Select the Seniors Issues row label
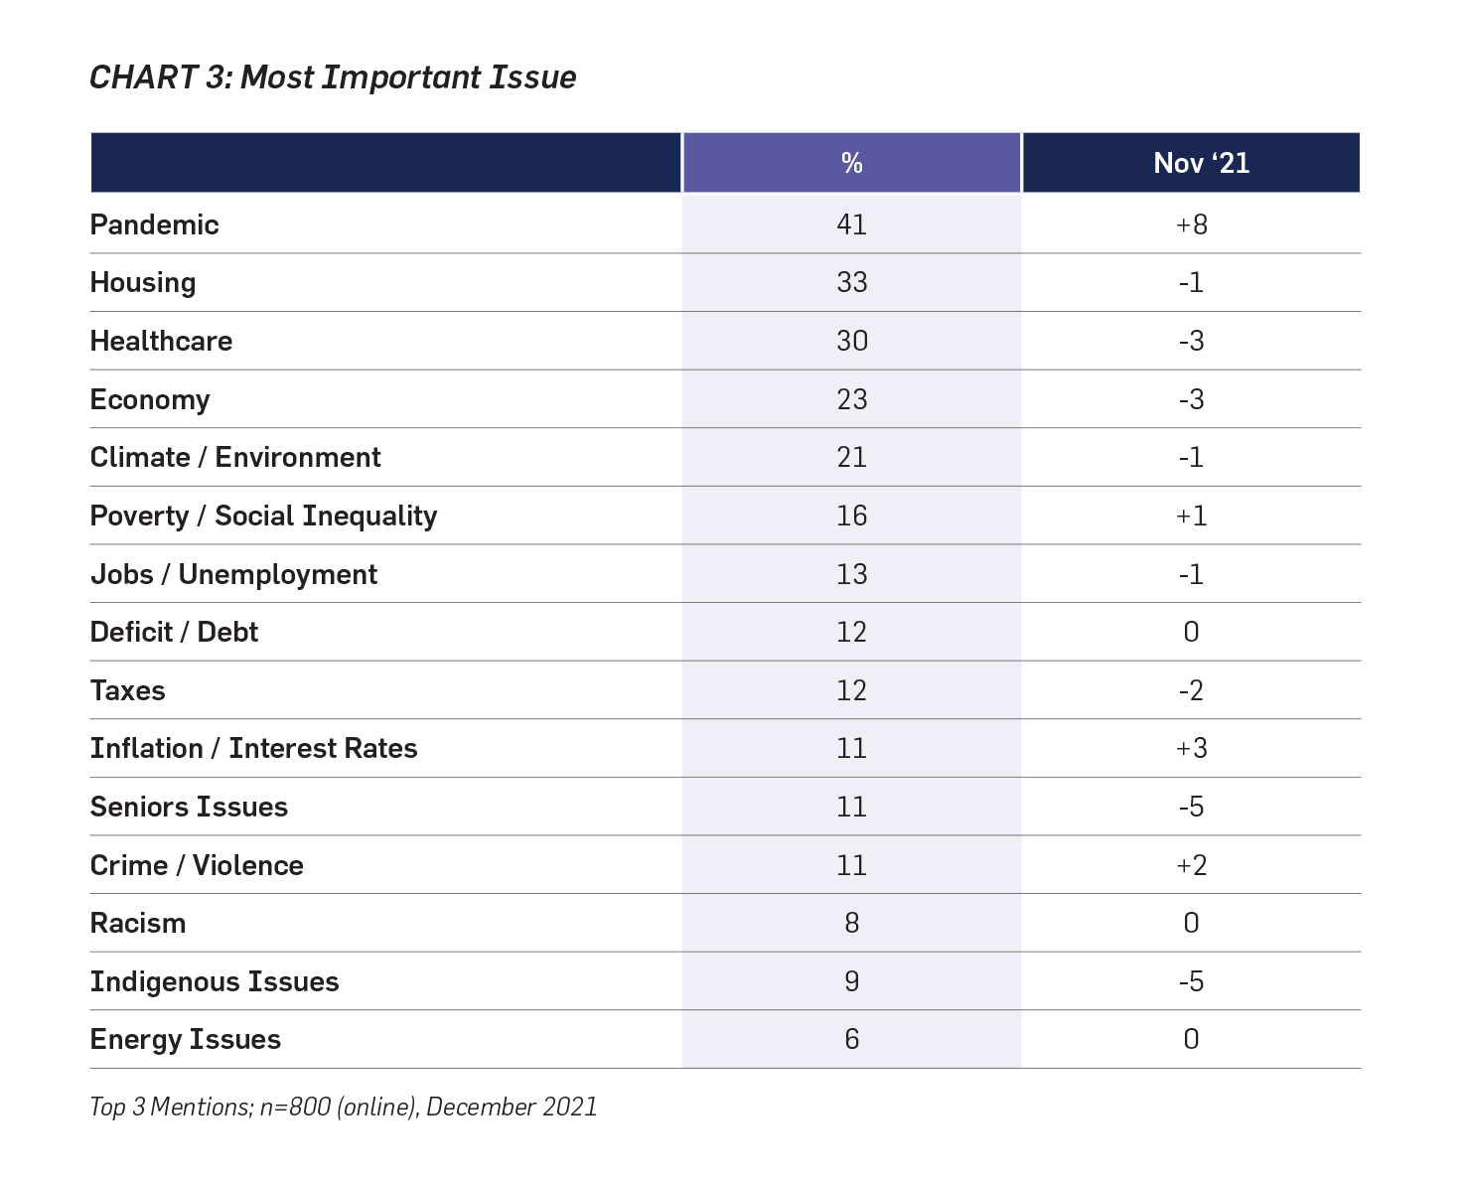This screenshot has width=1467, height=1185. pos(189,808)
